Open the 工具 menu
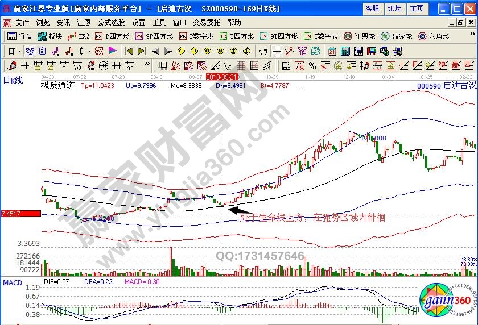Screen dimensions: 478x325 point(159,23)
